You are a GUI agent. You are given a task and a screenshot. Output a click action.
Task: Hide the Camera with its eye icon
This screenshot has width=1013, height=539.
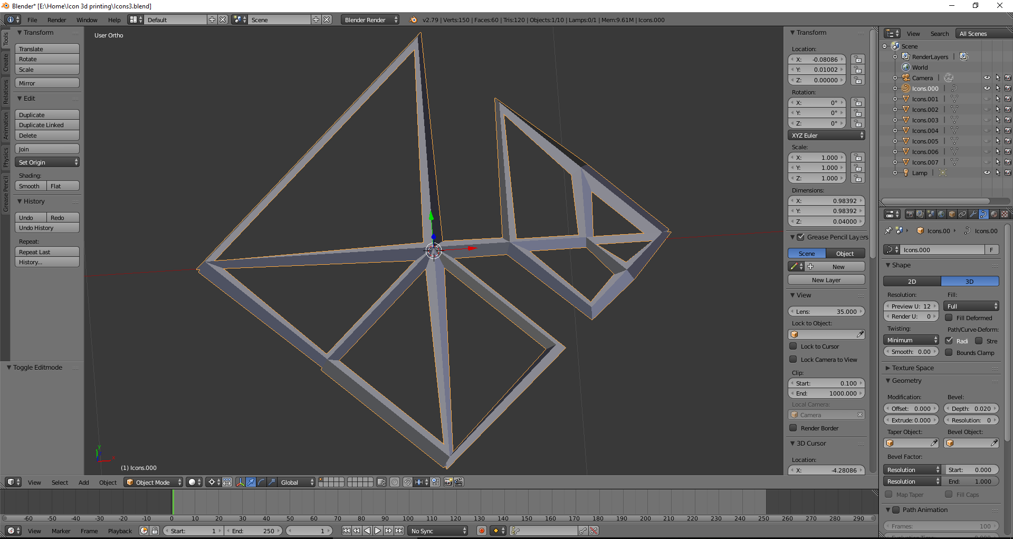[x=987, y=78]
